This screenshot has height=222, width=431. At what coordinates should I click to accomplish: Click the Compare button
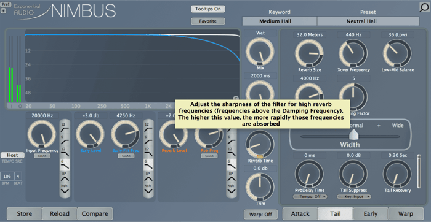pos(95,213)
